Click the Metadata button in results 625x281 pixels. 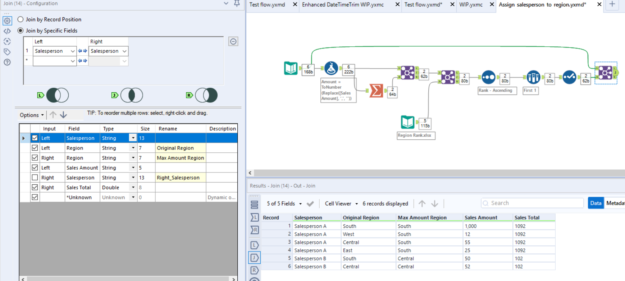click(x=615, y=203)
